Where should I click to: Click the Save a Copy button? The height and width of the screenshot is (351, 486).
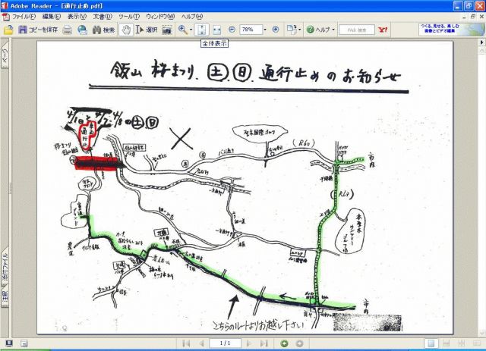38,30
